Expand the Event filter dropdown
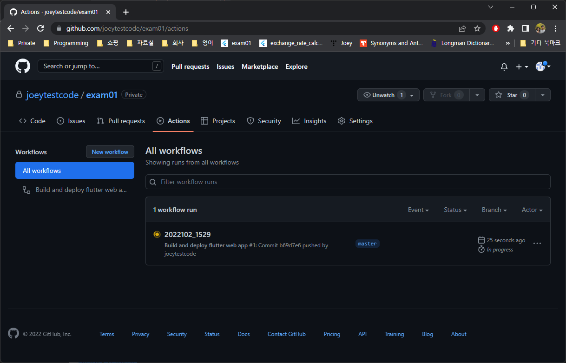 [x=418, y=210]
